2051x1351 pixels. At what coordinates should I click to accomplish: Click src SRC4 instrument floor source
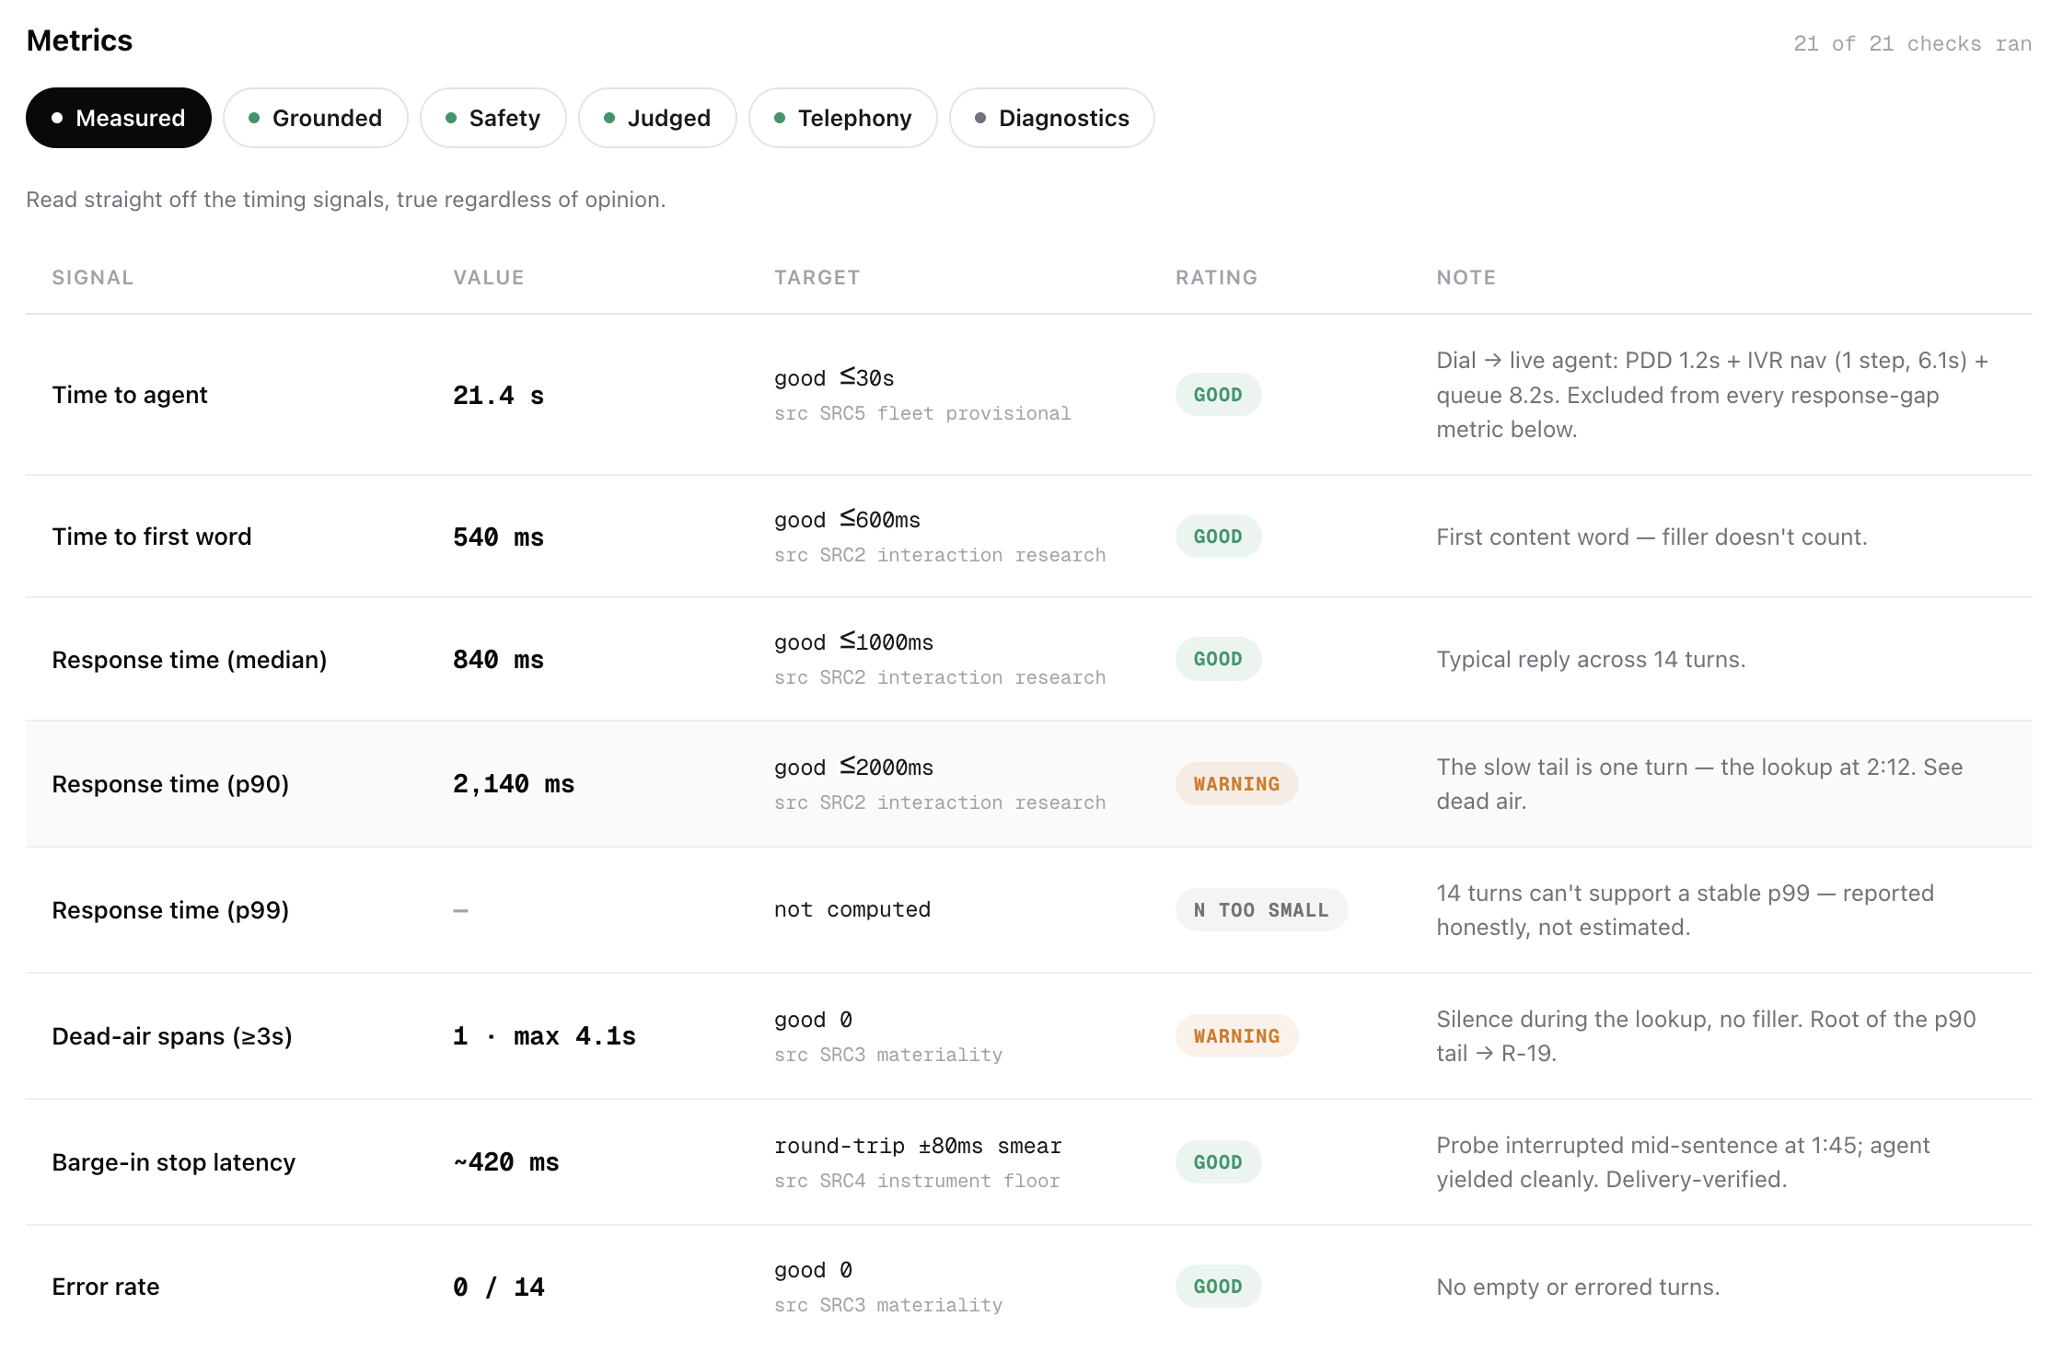click(x=917, y=1181)
